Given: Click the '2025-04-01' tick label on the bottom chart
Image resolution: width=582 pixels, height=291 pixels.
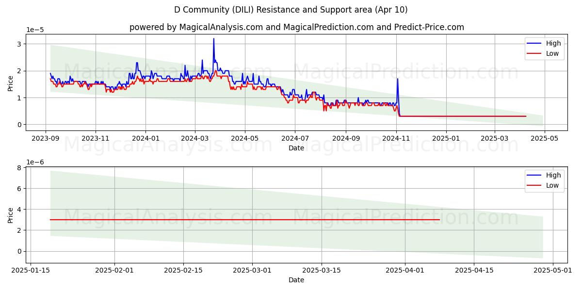Looking at the screenshot, I should (x=405, y=271).
